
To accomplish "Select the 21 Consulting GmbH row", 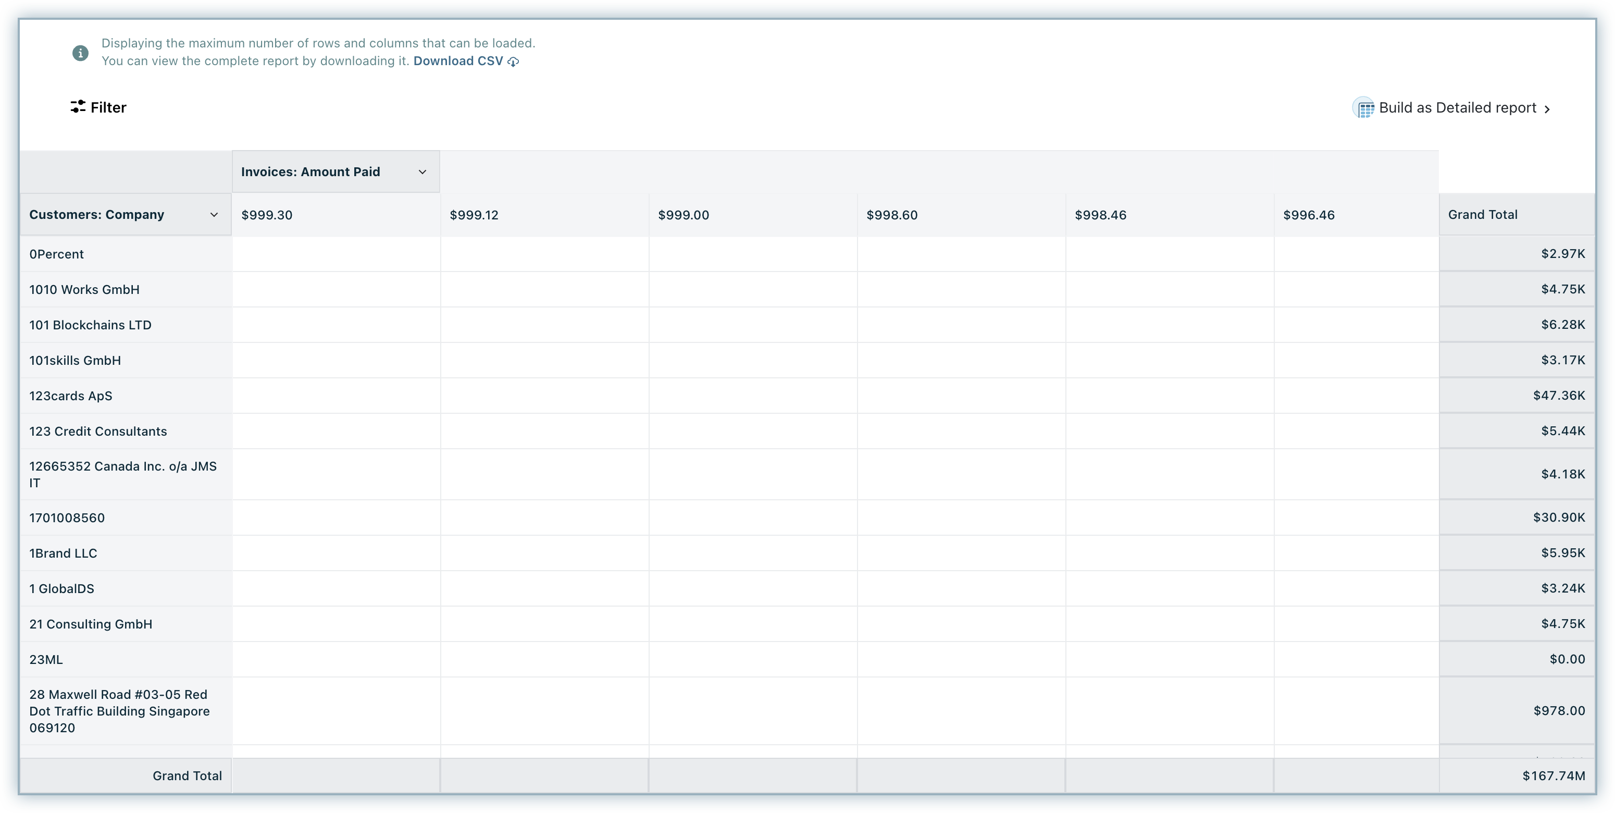I will tap(91, 624).
